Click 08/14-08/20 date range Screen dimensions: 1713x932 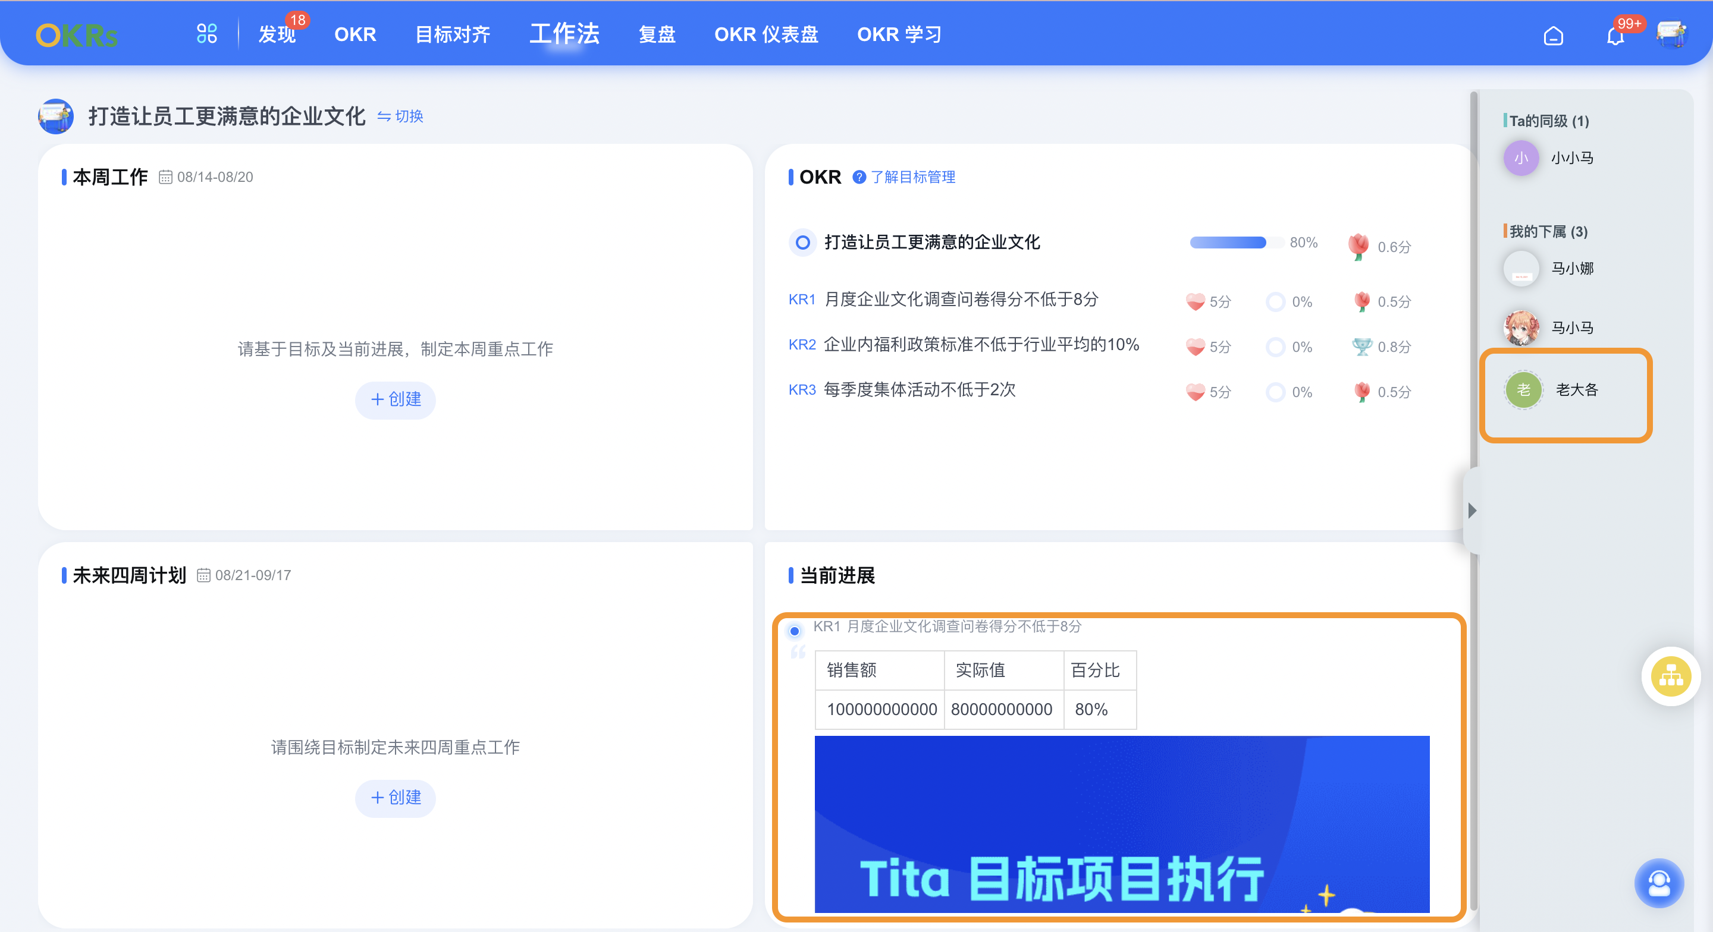[215, 177]
